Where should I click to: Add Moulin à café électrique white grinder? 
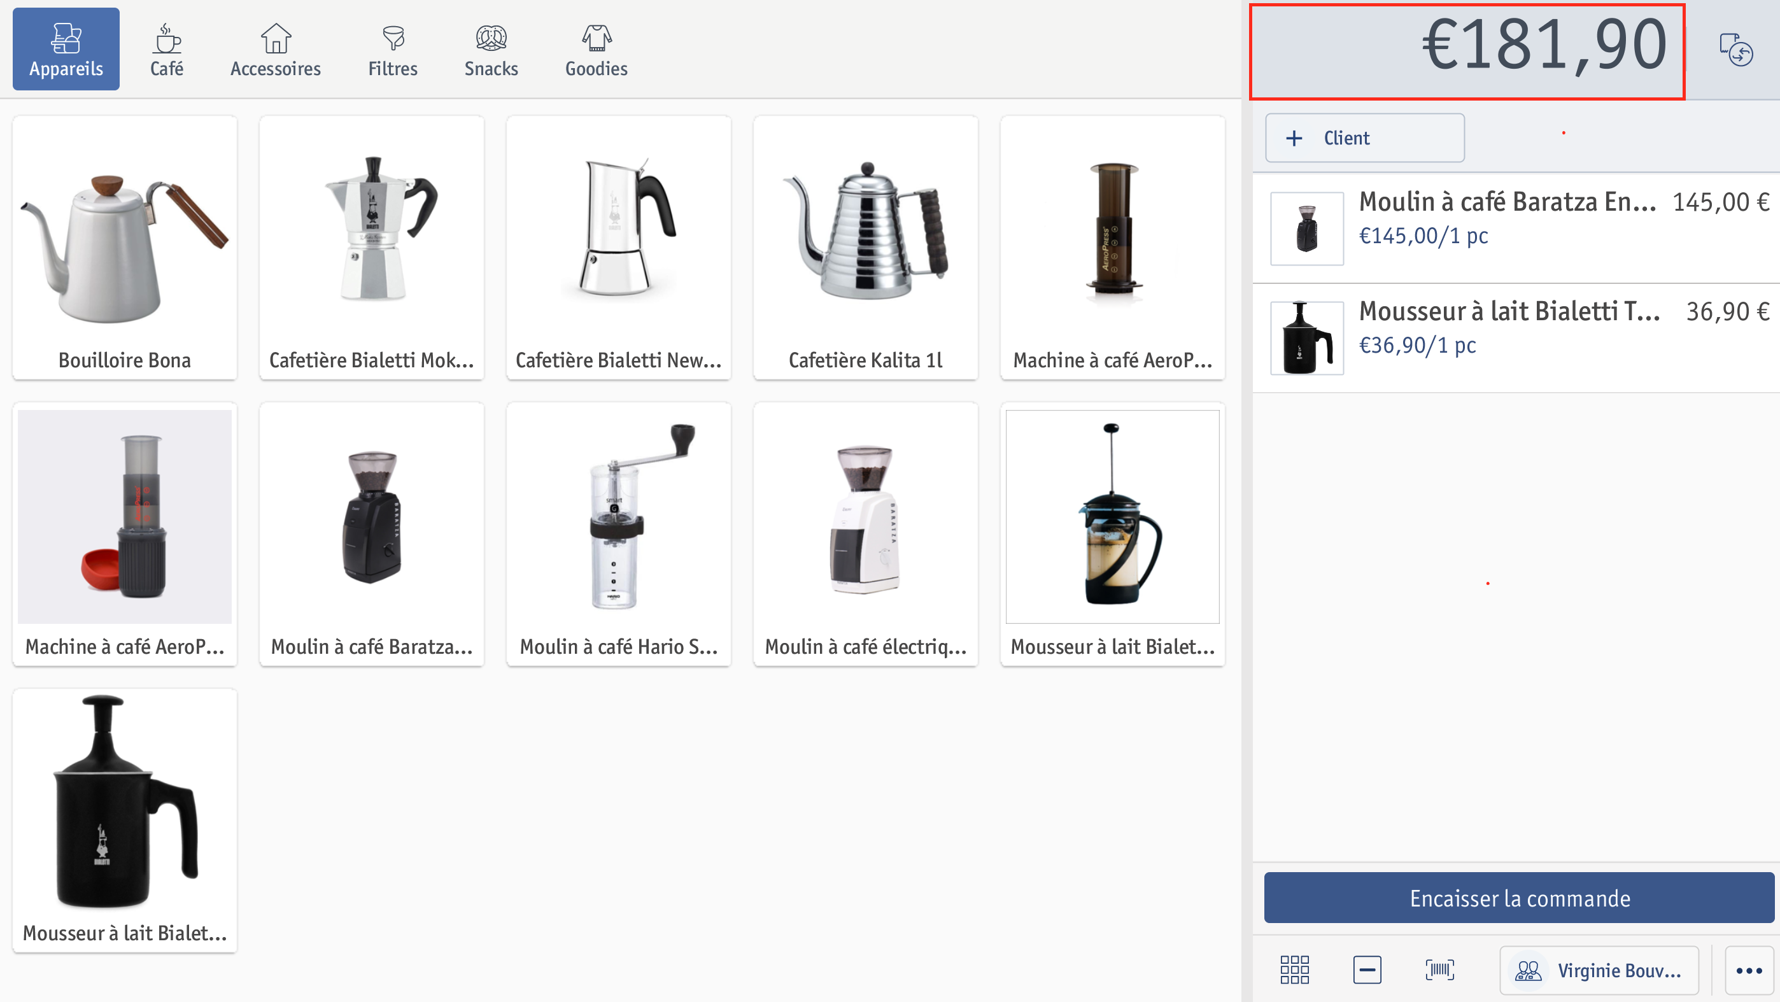(866, 534)
